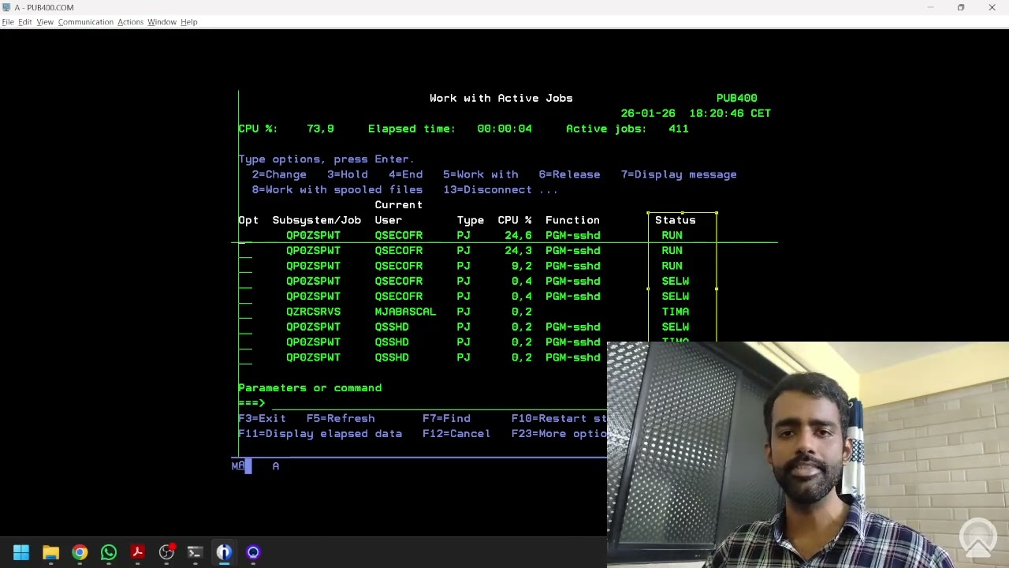Switch to OBS Studio in the taskbar
Screen dimensions: 1009x568
[x=166, y=552]
